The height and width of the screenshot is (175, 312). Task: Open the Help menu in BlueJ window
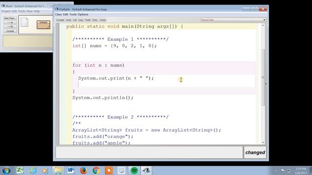pos(37,11)
